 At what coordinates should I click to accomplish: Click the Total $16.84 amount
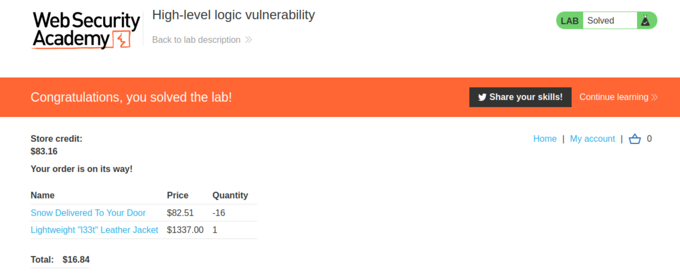pos(76,259)
